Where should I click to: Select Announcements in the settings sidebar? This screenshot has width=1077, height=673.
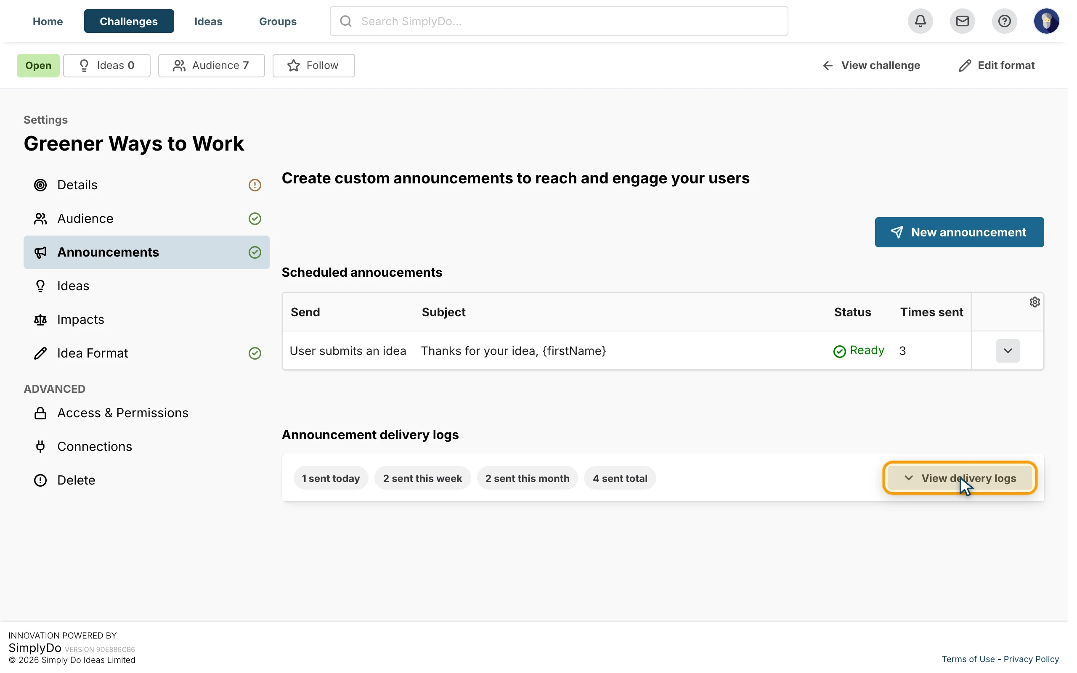(146, 252)
